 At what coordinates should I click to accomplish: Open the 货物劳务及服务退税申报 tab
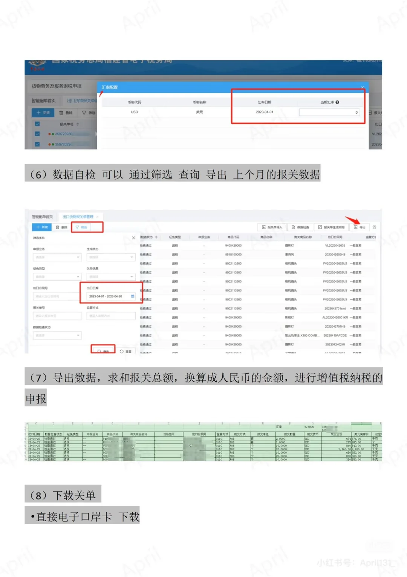[x=57, y=86]
